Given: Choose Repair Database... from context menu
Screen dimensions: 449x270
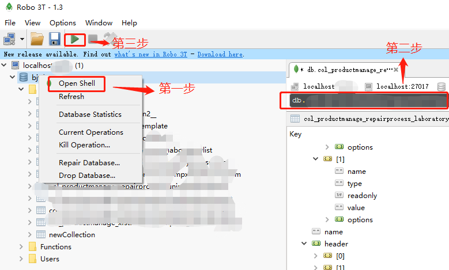Looking at the screenshot, I should pyautogui.click(x=89, y=163).
